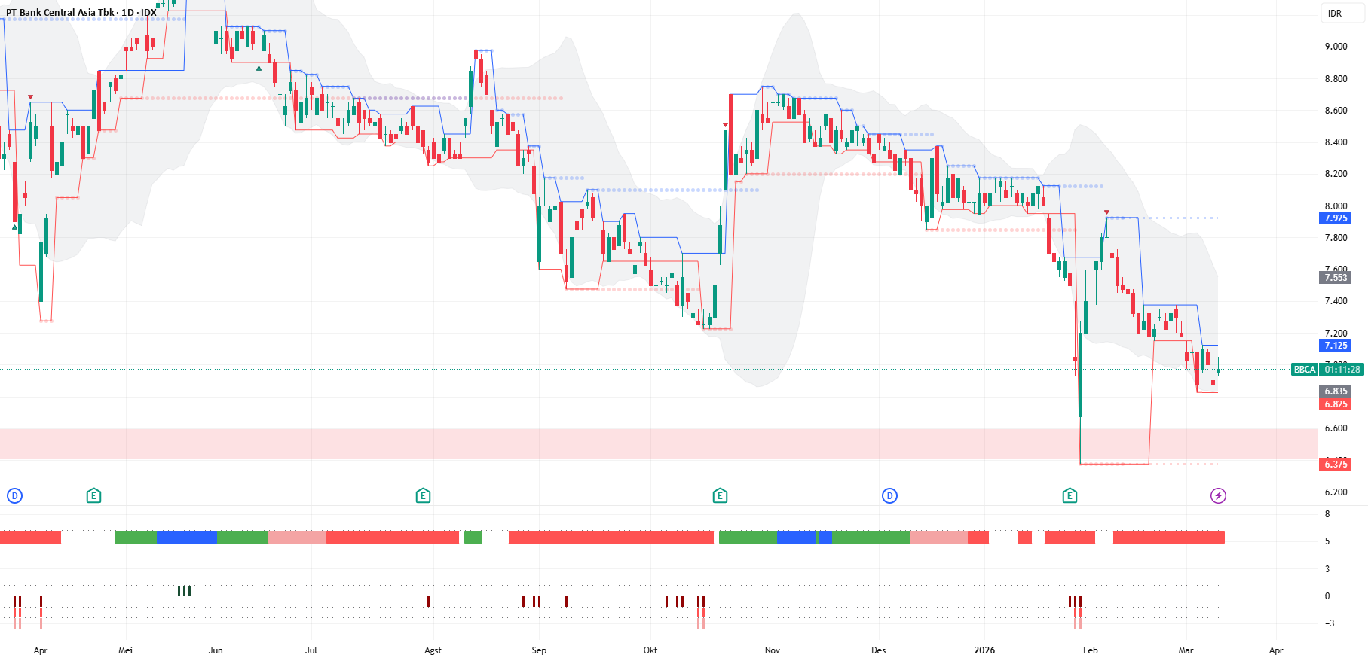Click the gray 7.553 price label

(x=1336, y=278)
